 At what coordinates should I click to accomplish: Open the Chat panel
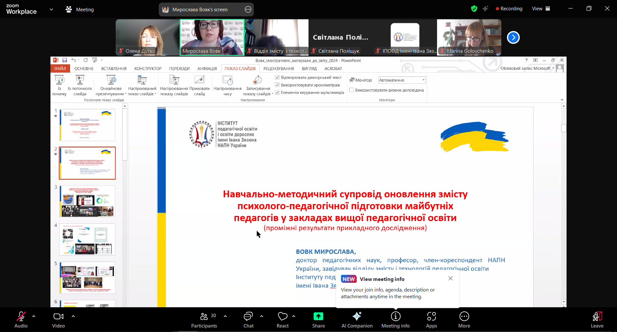[248, 317]
